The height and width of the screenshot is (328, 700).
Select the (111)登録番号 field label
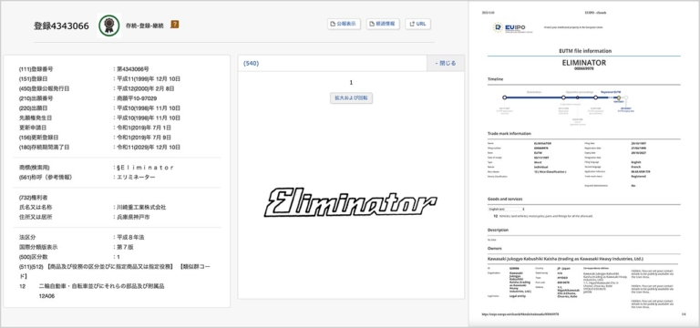(36, 69)
